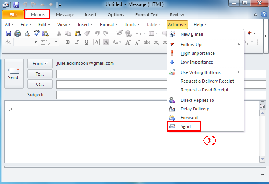Click the Copy icon

68,33
